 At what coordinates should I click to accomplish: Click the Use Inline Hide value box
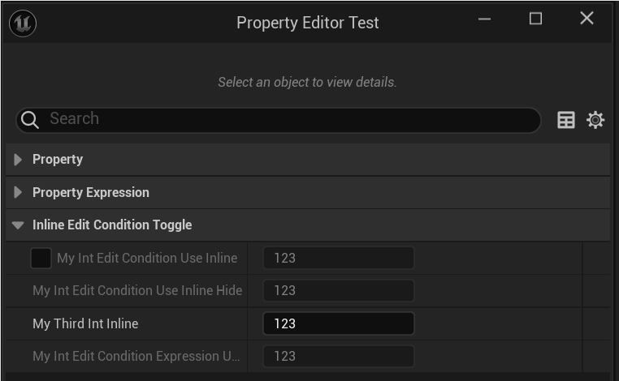pyautogui.click(x=338, y=290)
